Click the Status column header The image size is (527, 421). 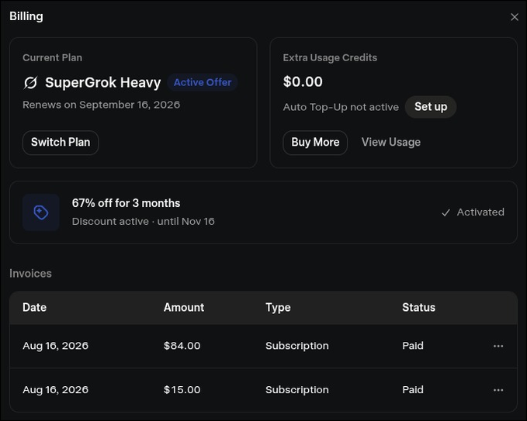click(x=419, y=308)
